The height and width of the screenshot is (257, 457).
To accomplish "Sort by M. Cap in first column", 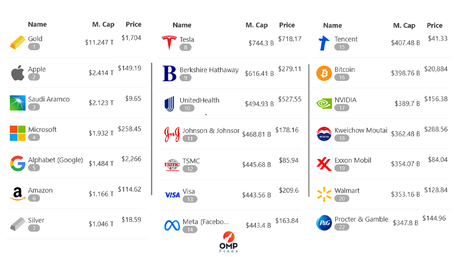I will [103, 25].
